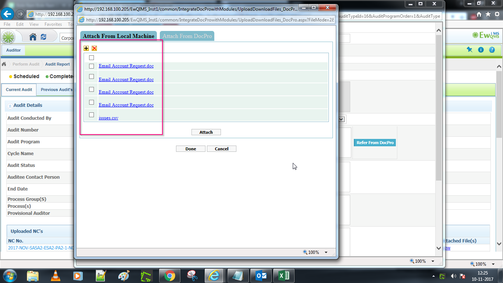Open the EwQIMS home icon in toolbar
The height and width of the screenshot is (283, 503).
pos(33,37)
